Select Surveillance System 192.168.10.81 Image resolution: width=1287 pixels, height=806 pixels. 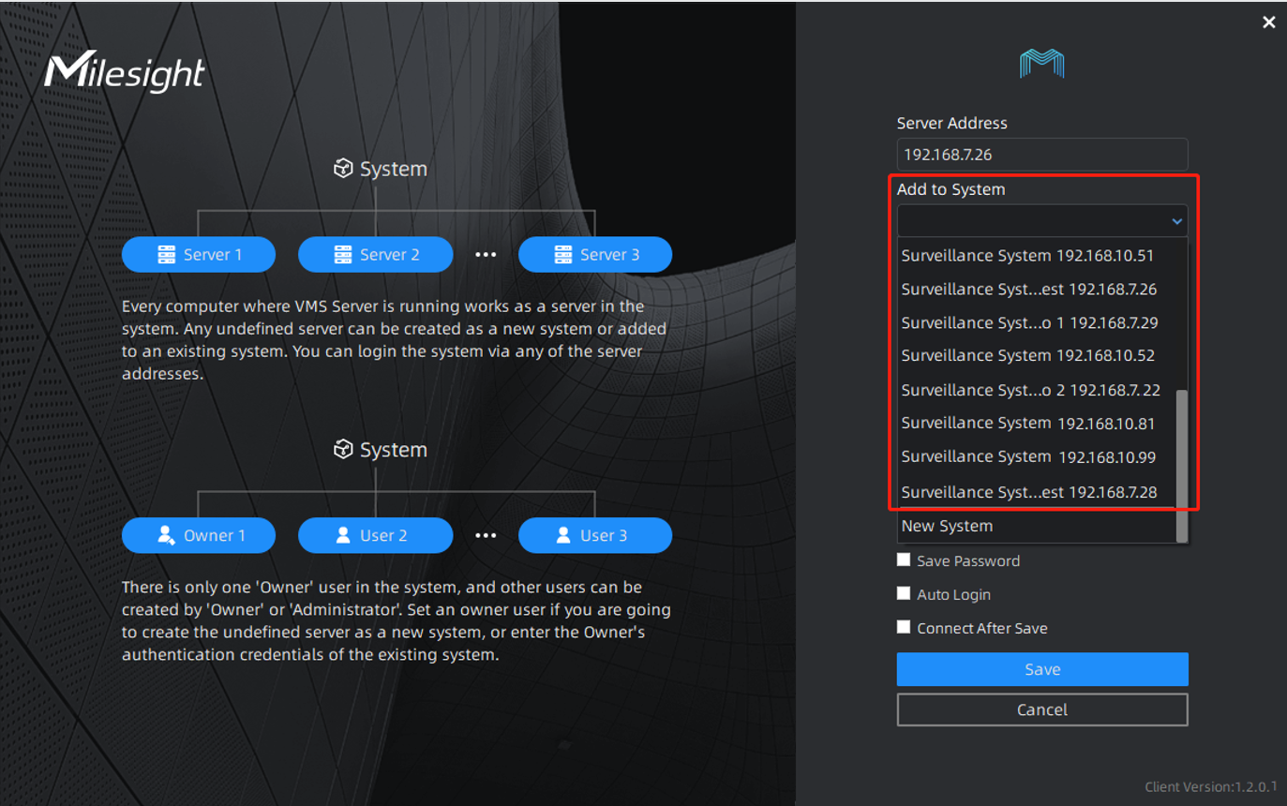[x=1037, y=423]
